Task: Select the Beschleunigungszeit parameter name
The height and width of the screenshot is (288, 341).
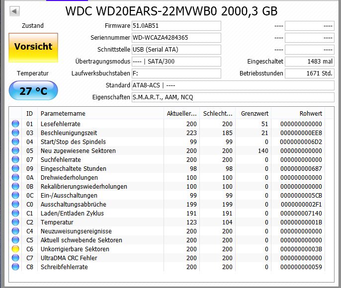Action: point(69,133)
